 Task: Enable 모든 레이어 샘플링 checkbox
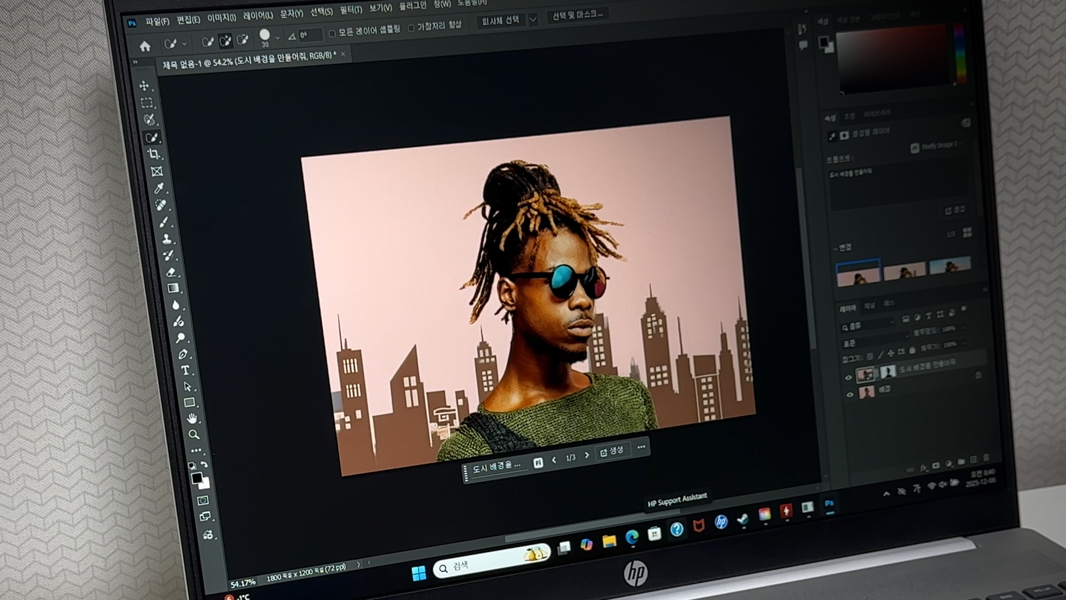point(332,33)
